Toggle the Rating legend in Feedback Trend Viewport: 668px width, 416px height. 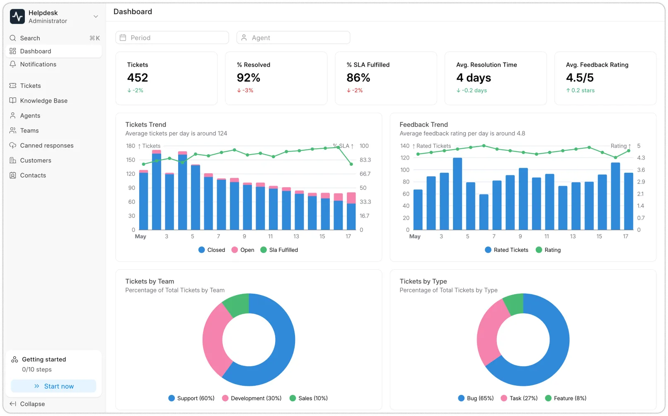tap(548, 250)
